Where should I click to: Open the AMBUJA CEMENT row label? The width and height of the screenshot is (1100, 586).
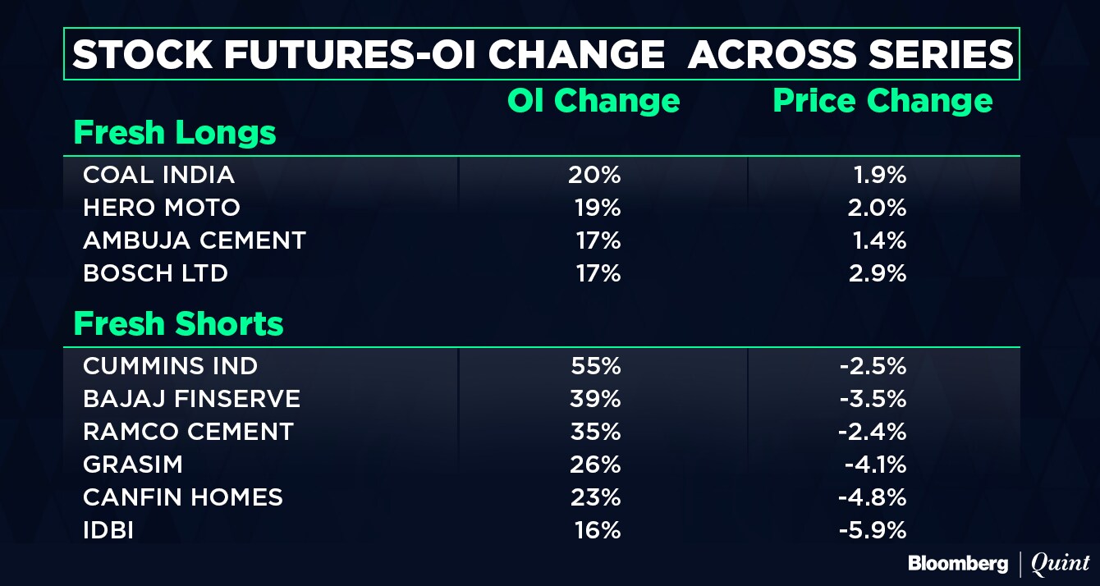pyautogui.click(x=195, y=240)
